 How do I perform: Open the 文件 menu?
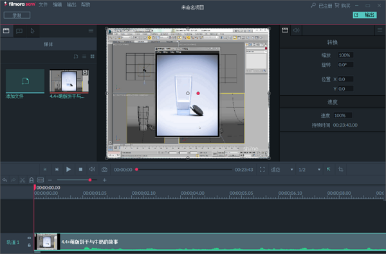click(43, 5)
